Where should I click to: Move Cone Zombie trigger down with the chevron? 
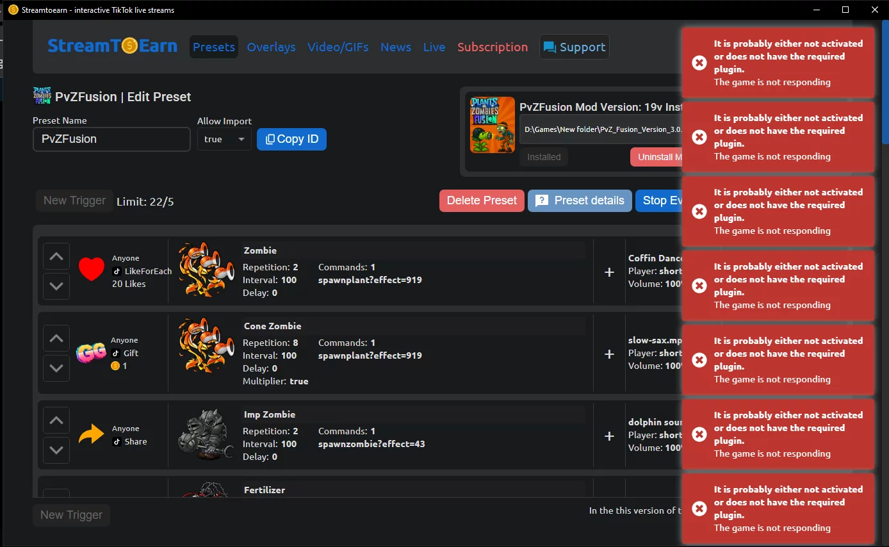tap(56, 368)
